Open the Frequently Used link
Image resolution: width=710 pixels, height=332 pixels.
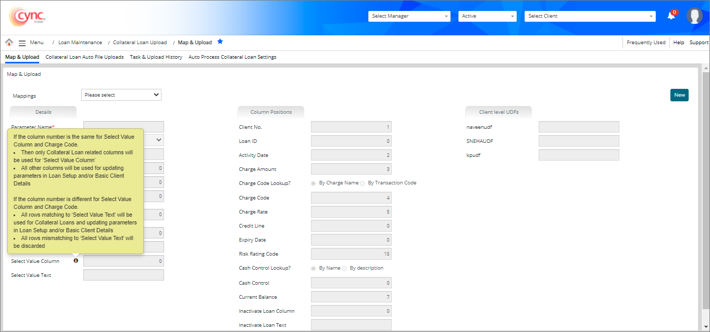(x=646, y=43)
